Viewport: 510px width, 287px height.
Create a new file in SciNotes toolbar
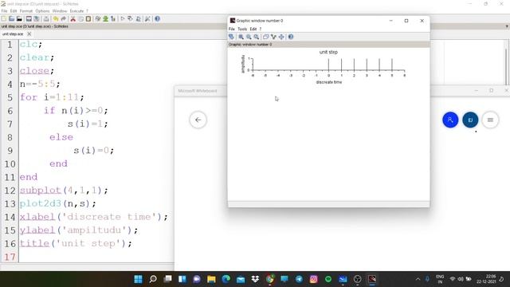tap(3, 19)
